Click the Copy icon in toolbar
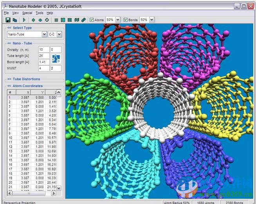Viewport: 256px width, 204px height. [15, 20]
